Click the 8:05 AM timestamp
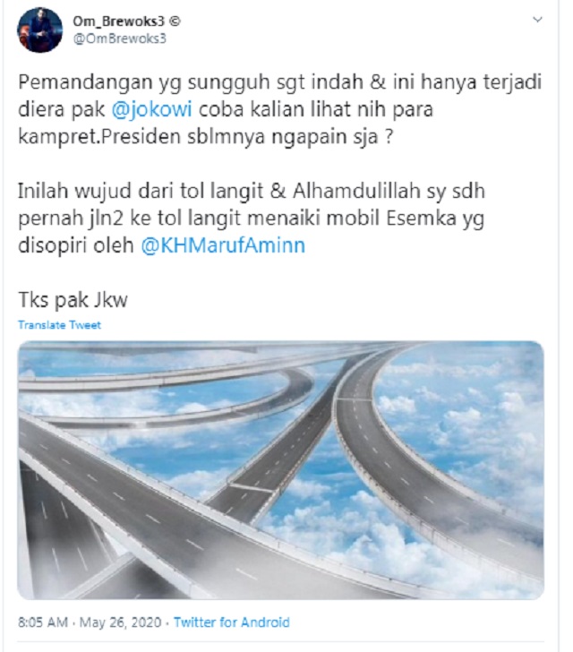Image resolution: width=573 pixels, height=652 pixels. point(43,622)
